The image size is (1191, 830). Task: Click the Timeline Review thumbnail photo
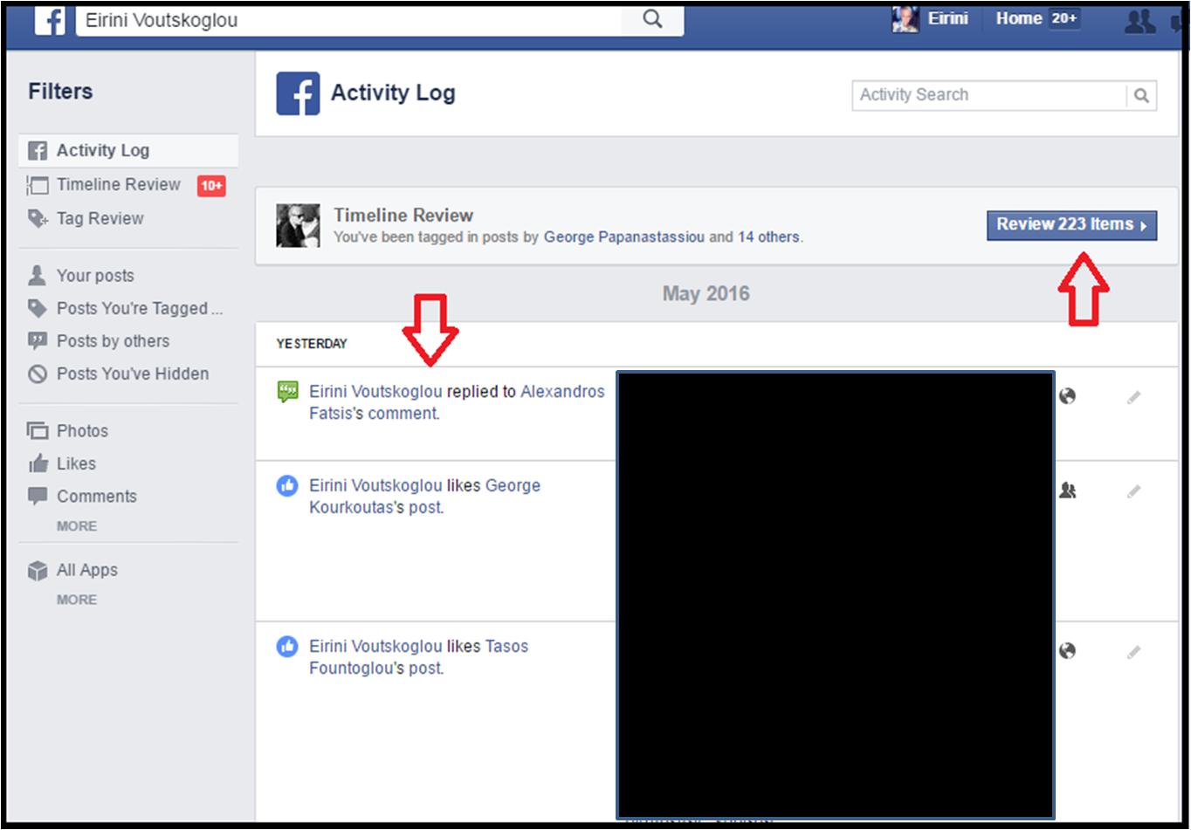pos(298,226)
